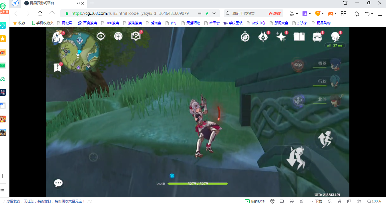Open the quest bookmark icon below Paimon
386x205 pixels.
point(57,67)
